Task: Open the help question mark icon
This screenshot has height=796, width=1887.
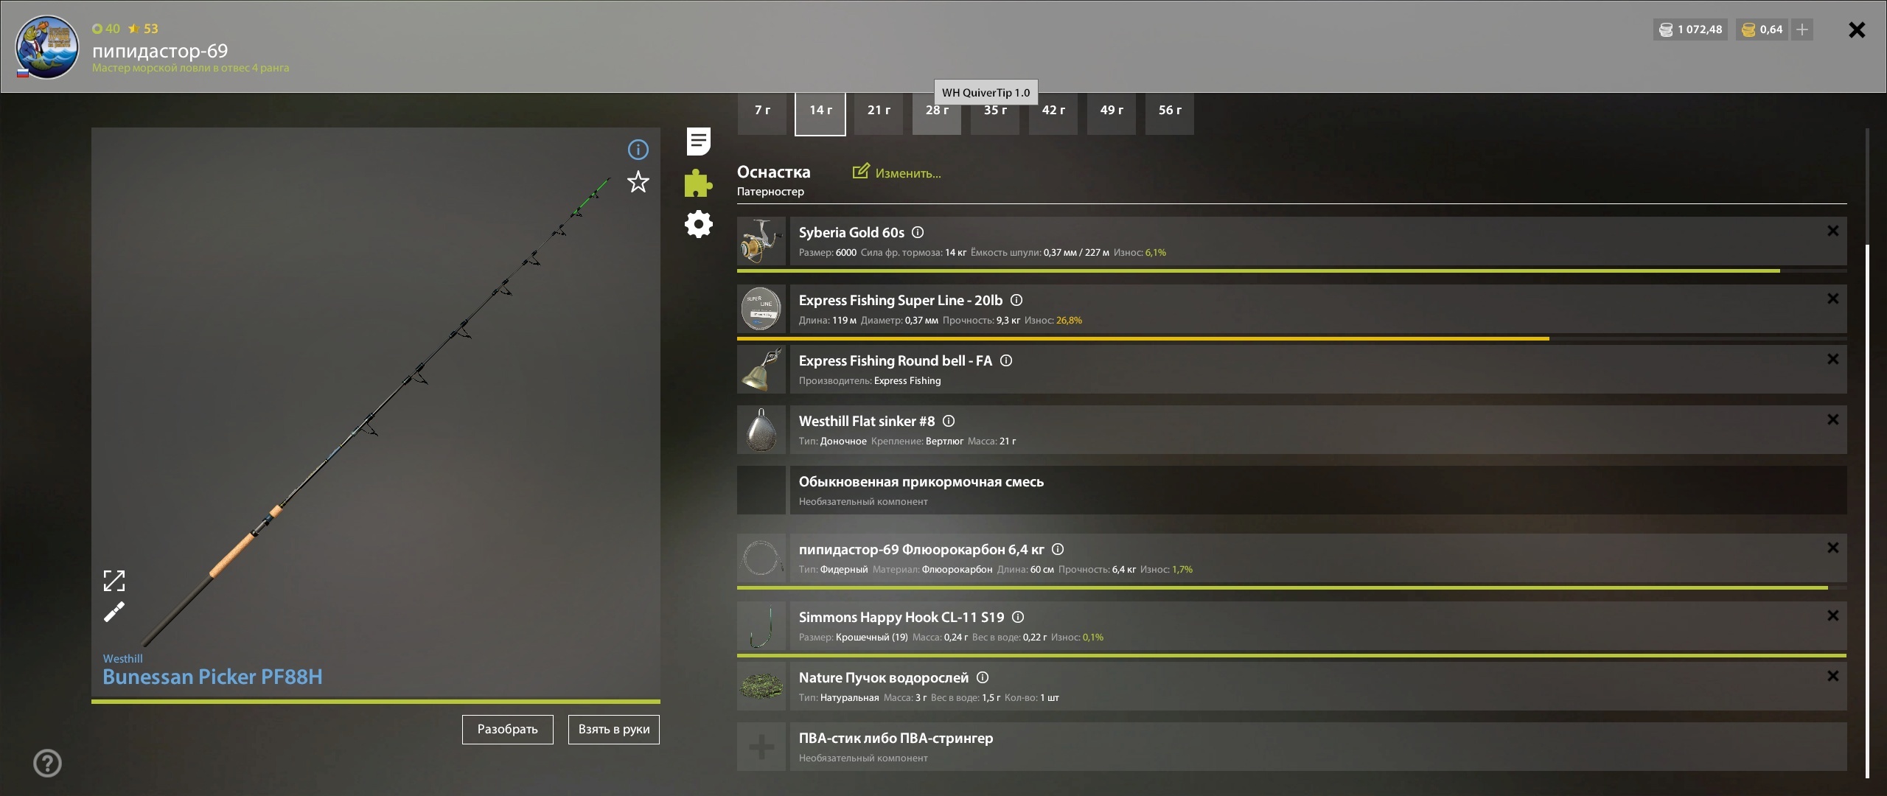Action: [47, 763]
